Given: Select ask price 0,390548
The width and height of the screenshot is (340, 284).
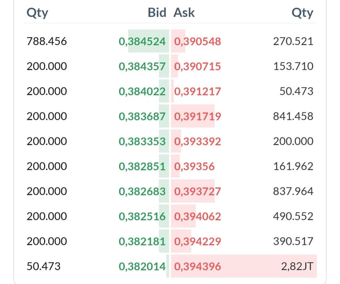Looking at the screenshot, I should (x=198, y=41).
